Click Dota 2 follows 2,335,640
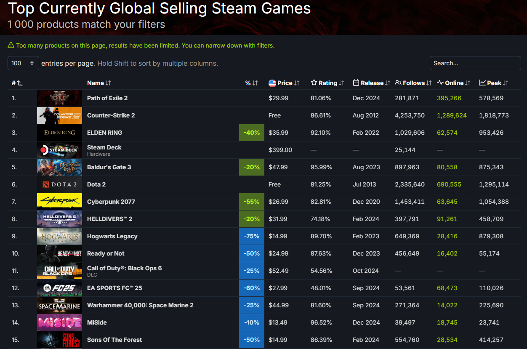The image size is (527, 349). point(410,184)
